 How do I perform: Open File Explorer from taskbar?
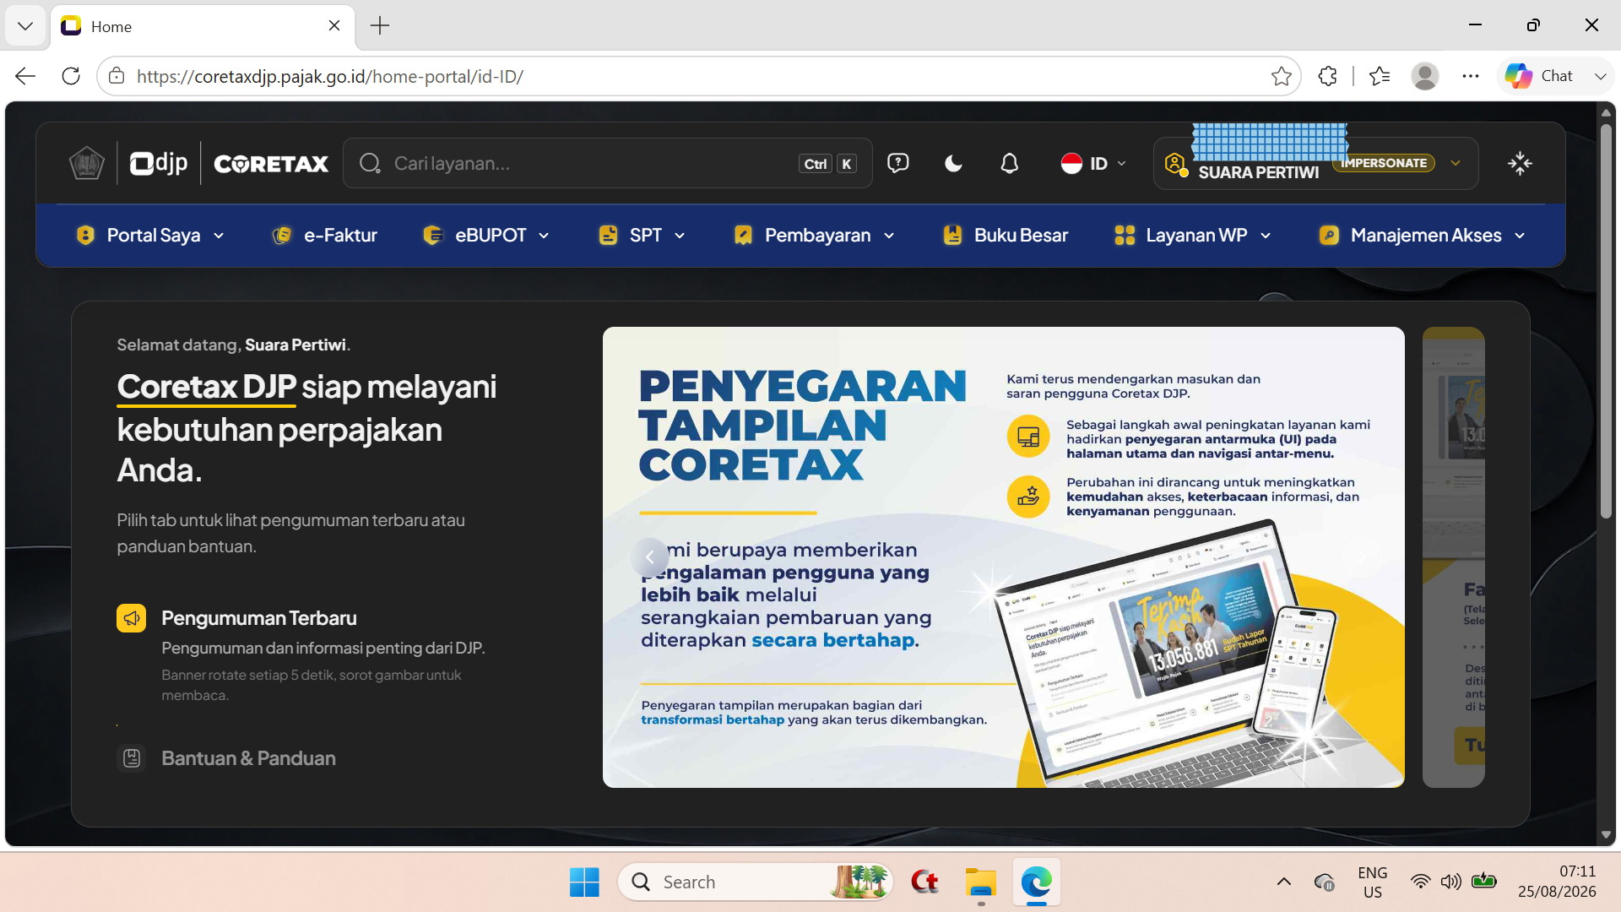point(980,882)
